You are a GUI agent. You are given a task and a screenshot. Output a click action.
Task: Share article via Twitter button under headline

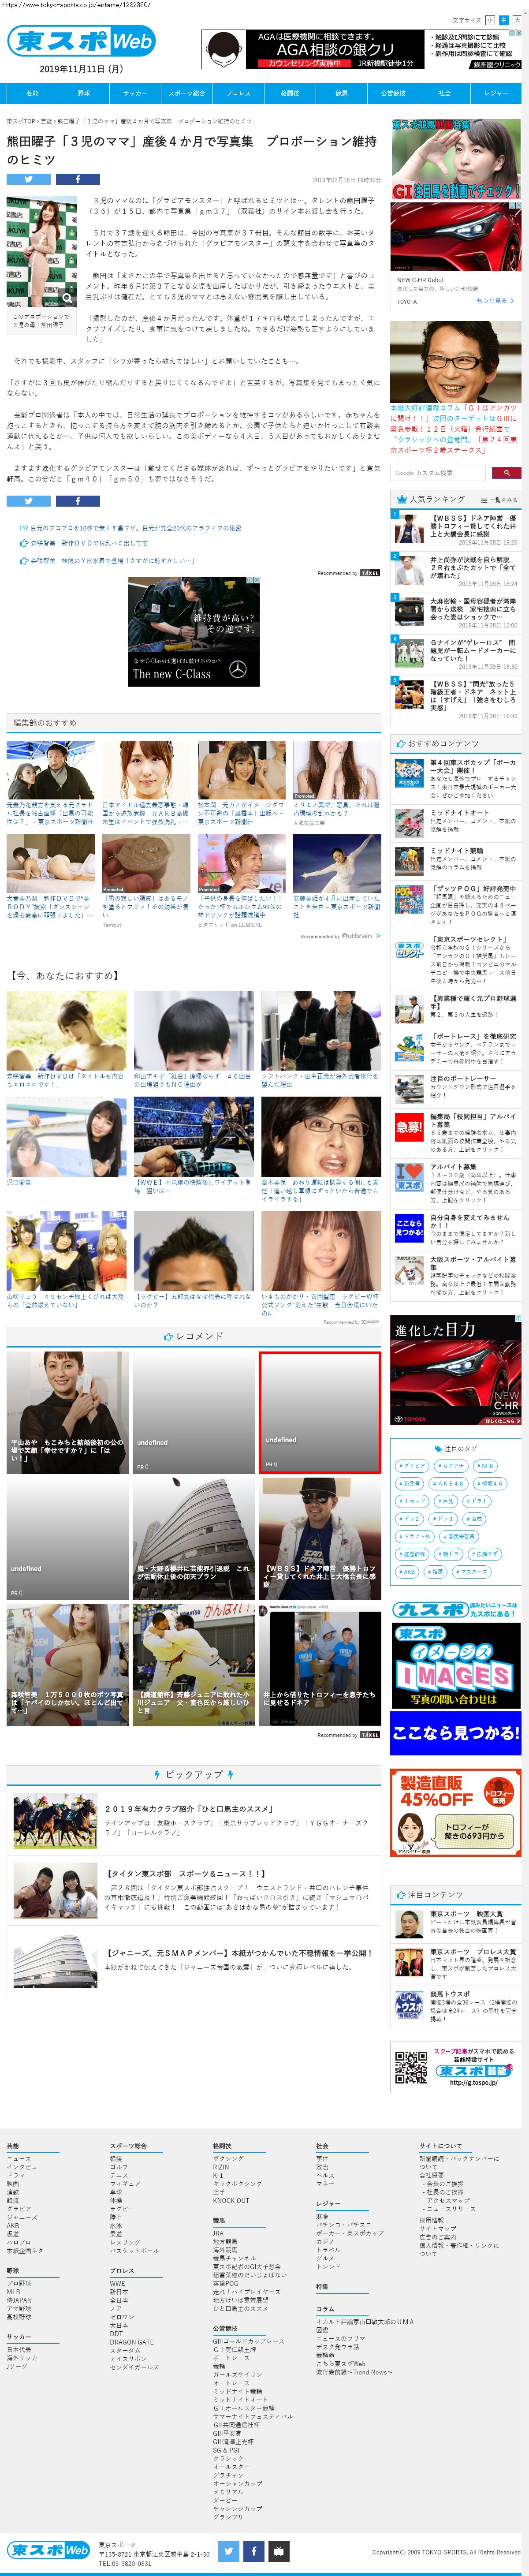[x=28, y=179]
